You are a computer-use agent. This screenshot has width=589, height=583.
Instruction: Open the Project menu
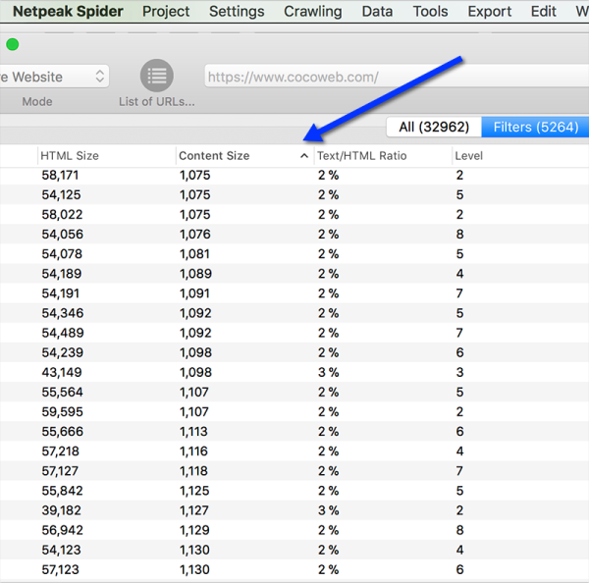[166, 12]
